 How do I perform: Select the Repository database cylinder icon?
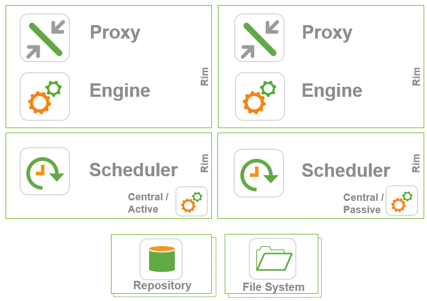161,259
